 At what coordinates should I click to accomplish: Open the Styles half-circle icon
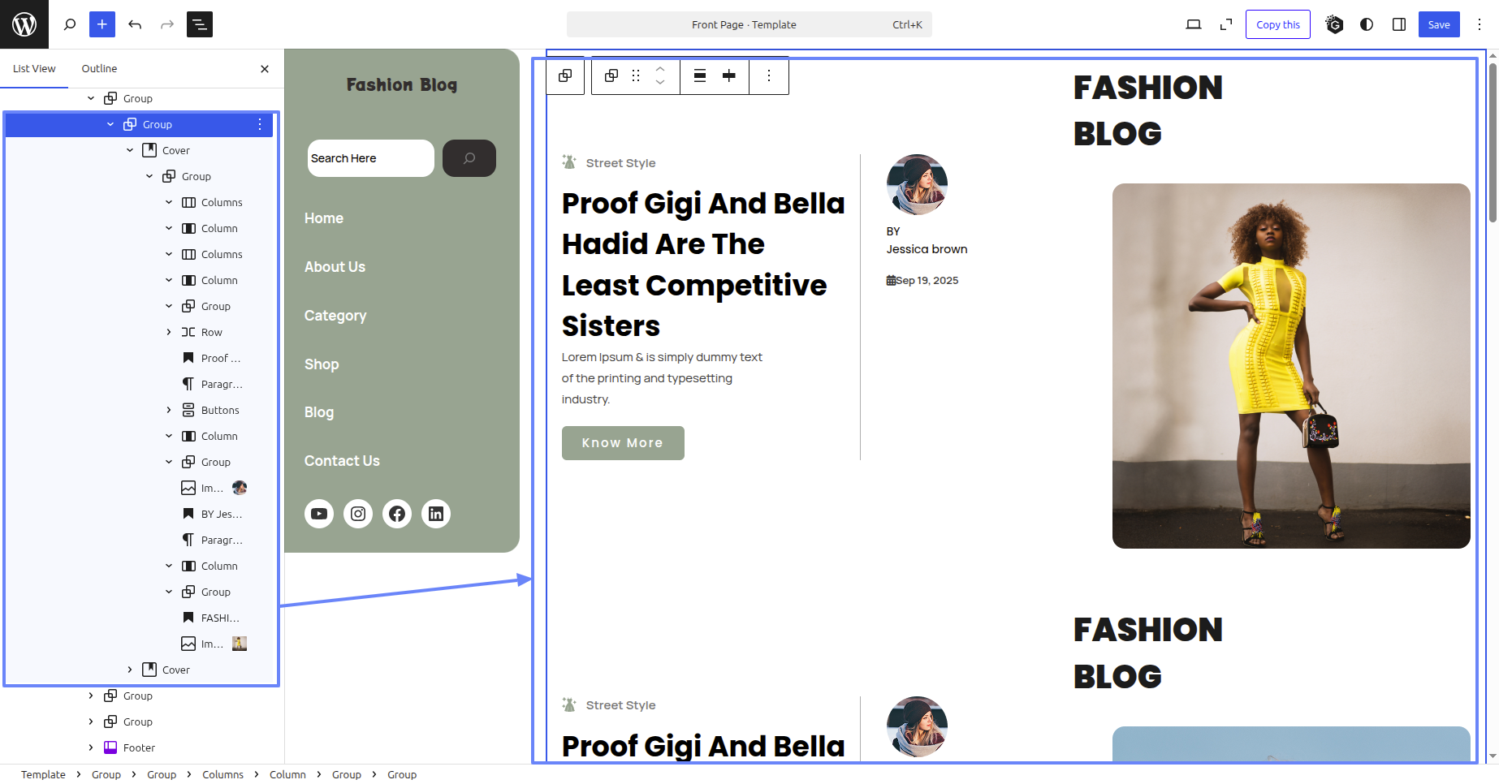[1367, 24]
